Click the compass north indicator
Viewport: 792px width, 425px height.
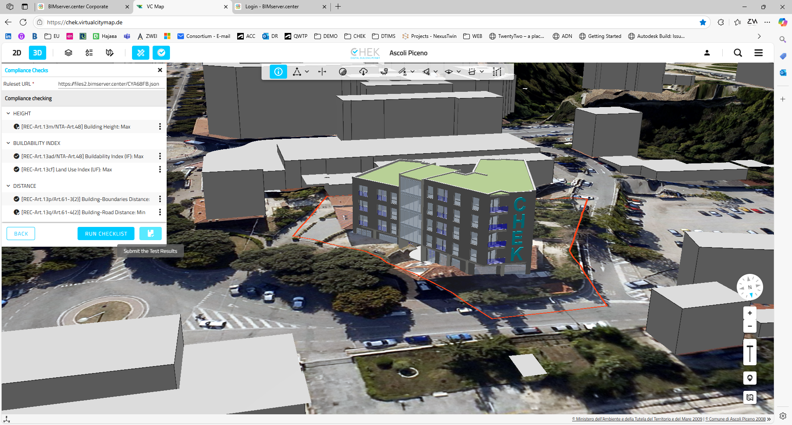tap(750, 287)
